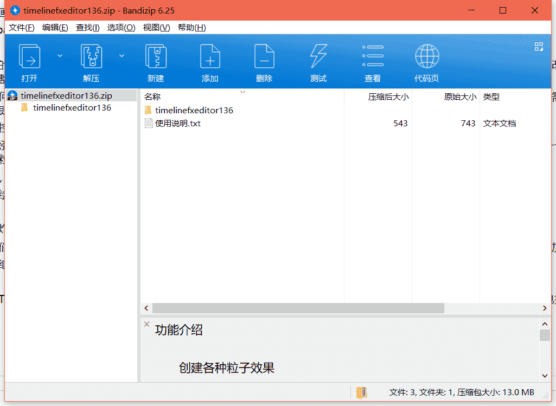Select timelinefxeditor136.zip root in tree
The image size is (556, 406).
coord(71,95)
